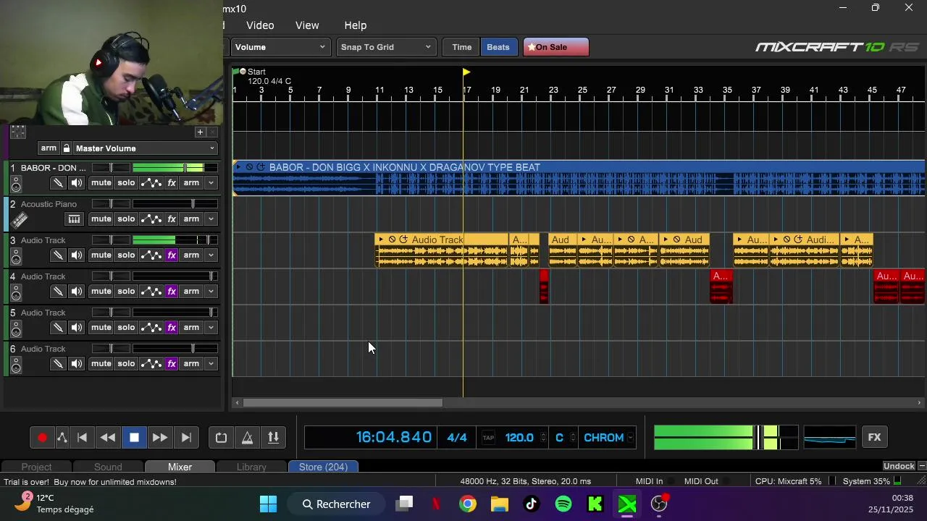Fast forward using the transport button

pos(160,437)
